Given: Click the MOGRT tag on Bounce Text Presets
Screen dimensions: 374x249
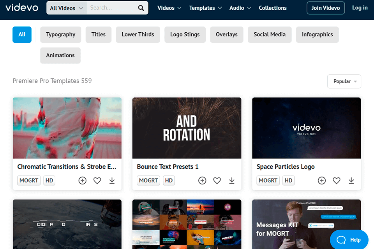Looking at the screenshot, I should tap(148, 181).
